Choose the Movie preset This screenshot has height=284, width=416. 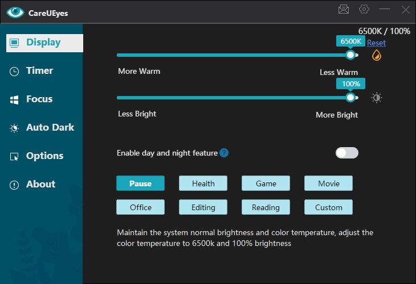click(x=328, y=183)
